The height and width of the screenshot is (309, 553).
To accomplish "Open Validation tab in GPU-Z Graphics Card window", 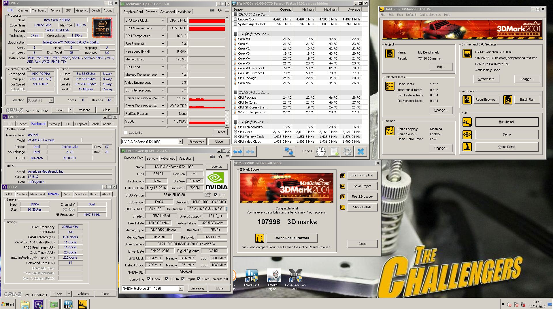I will (x=185, y=159).
